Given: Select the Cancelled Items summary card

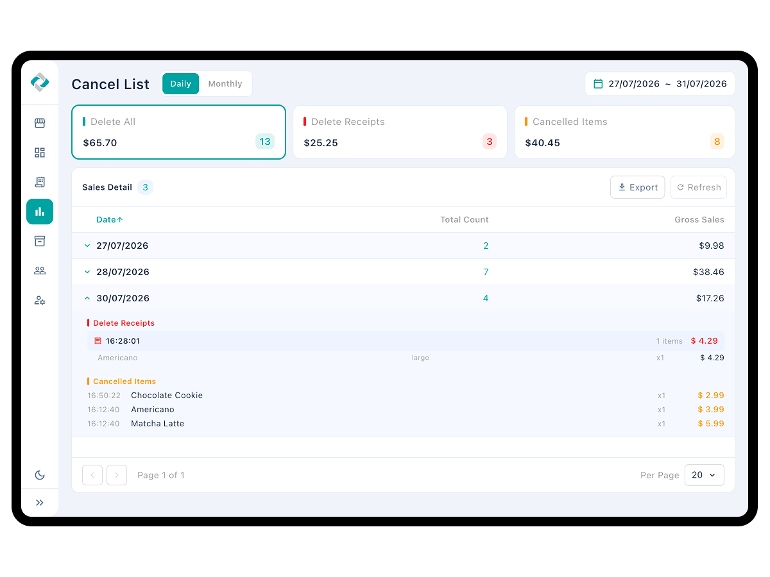Looking at the screenshot, I should (x=624, y=132).
